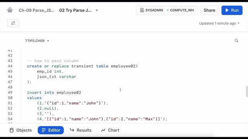Go to the home page icon

pos(10,10)
